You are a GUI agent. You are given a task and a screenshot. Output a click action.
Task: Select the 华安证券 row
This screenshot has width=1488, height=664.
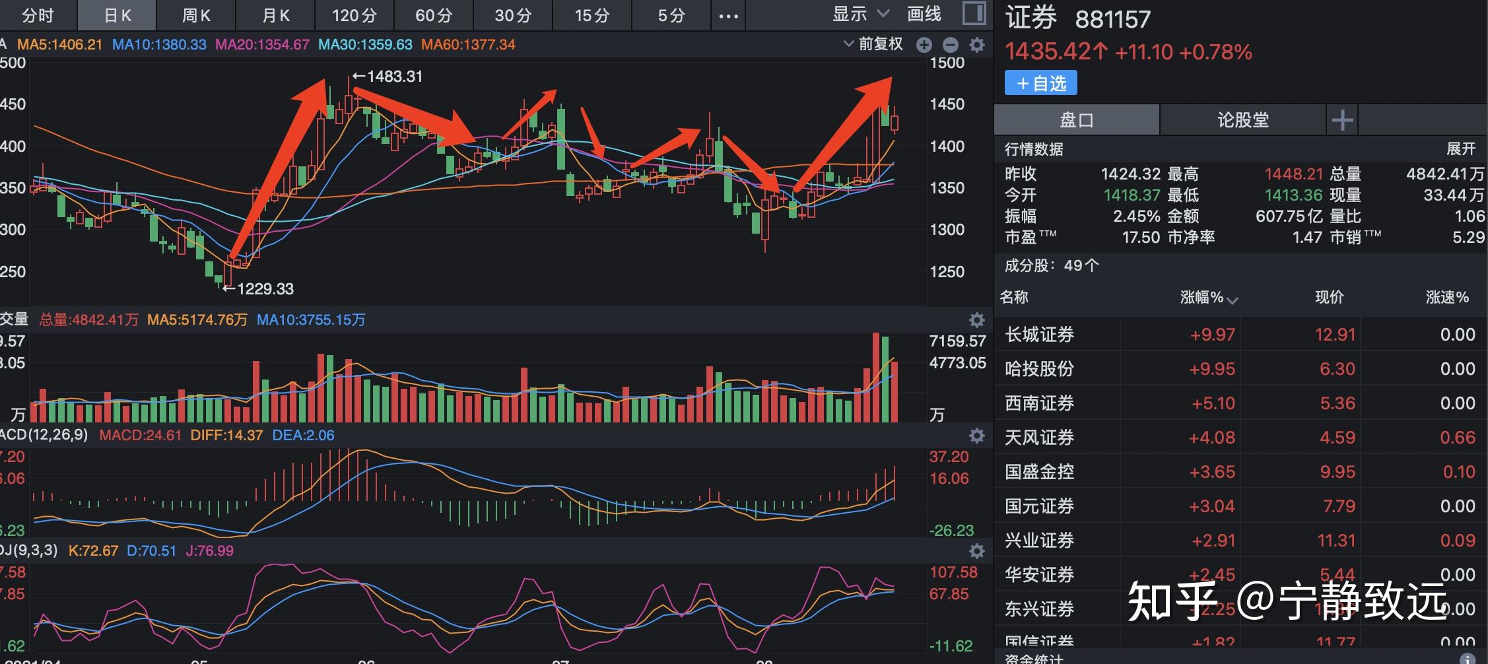[1240, 575]
